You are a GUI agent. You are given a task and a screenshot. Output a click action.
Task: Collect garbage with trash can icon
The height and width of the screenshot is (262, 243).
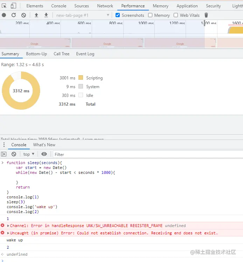pos(206,15)
